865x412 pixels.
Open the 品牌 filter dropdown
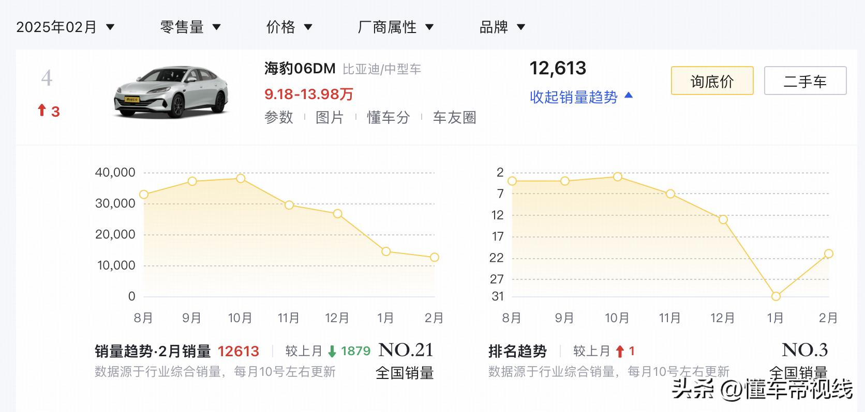tap(502, 27)
